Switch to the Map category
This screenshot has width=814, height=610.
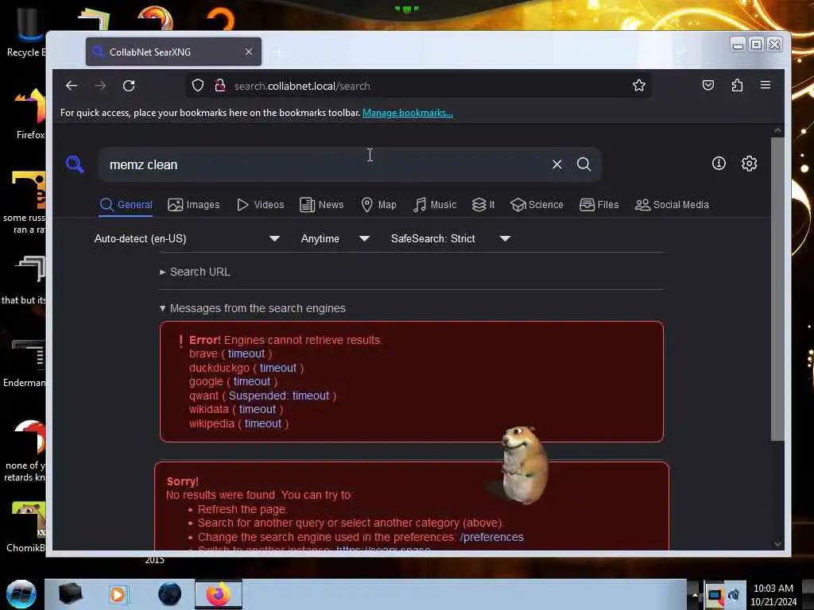379,205
